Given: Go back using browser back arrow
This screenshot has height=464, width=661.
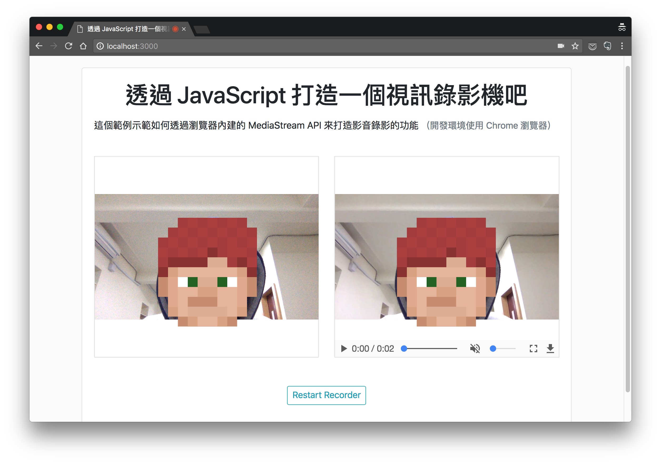Looking at the screenshot, I should 39,46.
